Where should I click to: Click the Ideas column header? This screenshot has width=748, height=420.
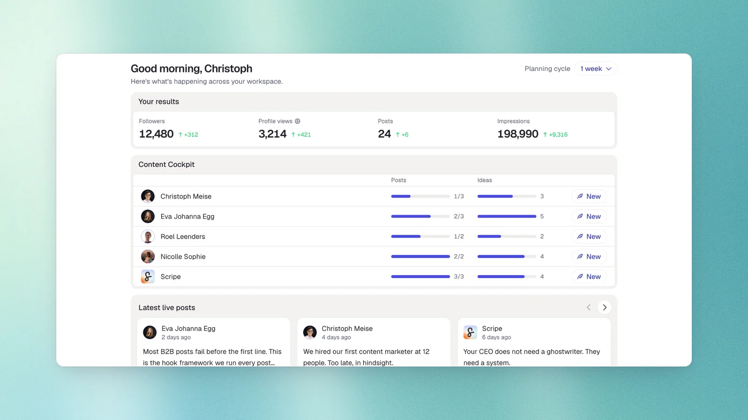[x=485, y=180]
